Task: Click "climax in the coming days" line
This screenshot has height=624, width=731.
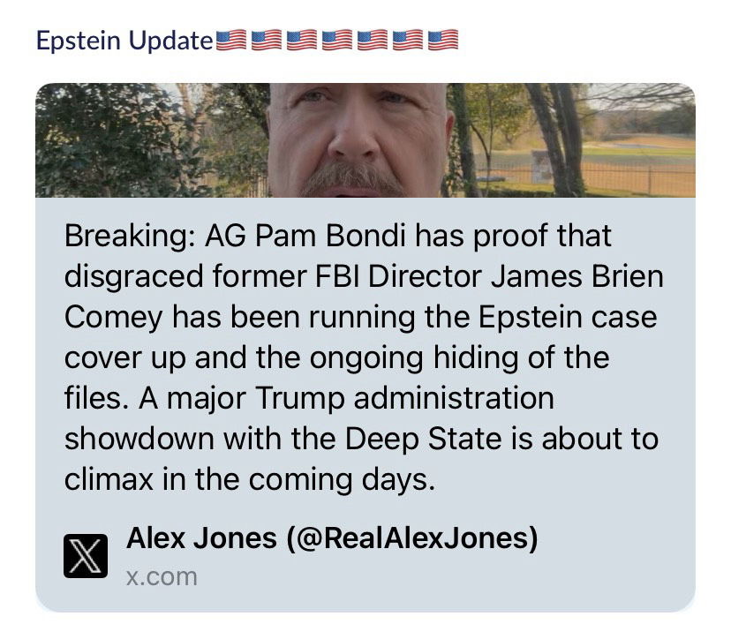Action: tap(250, 479)
